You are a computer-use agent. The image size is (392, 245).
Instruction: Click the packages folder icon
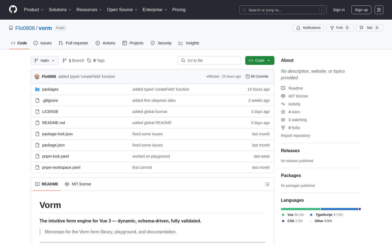pos(37,89)
